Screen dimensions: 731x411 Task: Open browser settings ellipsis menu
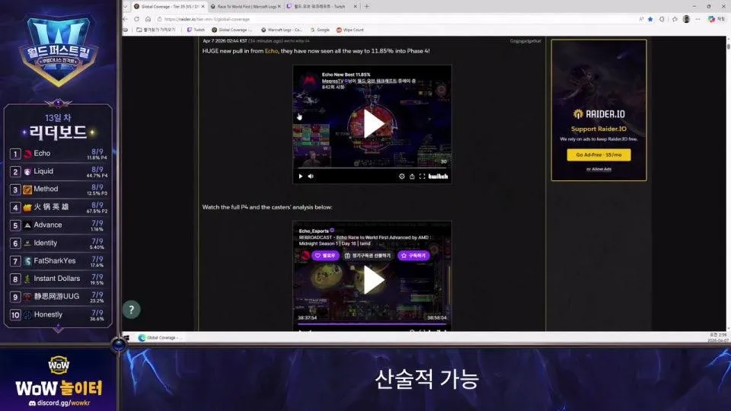698,19
